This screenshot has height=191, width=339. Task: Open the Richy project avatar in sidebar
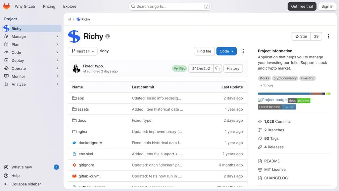click(x=7, y=29)
